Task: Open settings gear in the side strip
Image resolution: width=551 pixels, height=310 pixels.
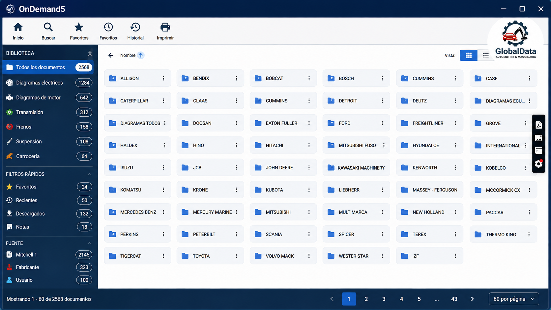Action: (538, 164)
